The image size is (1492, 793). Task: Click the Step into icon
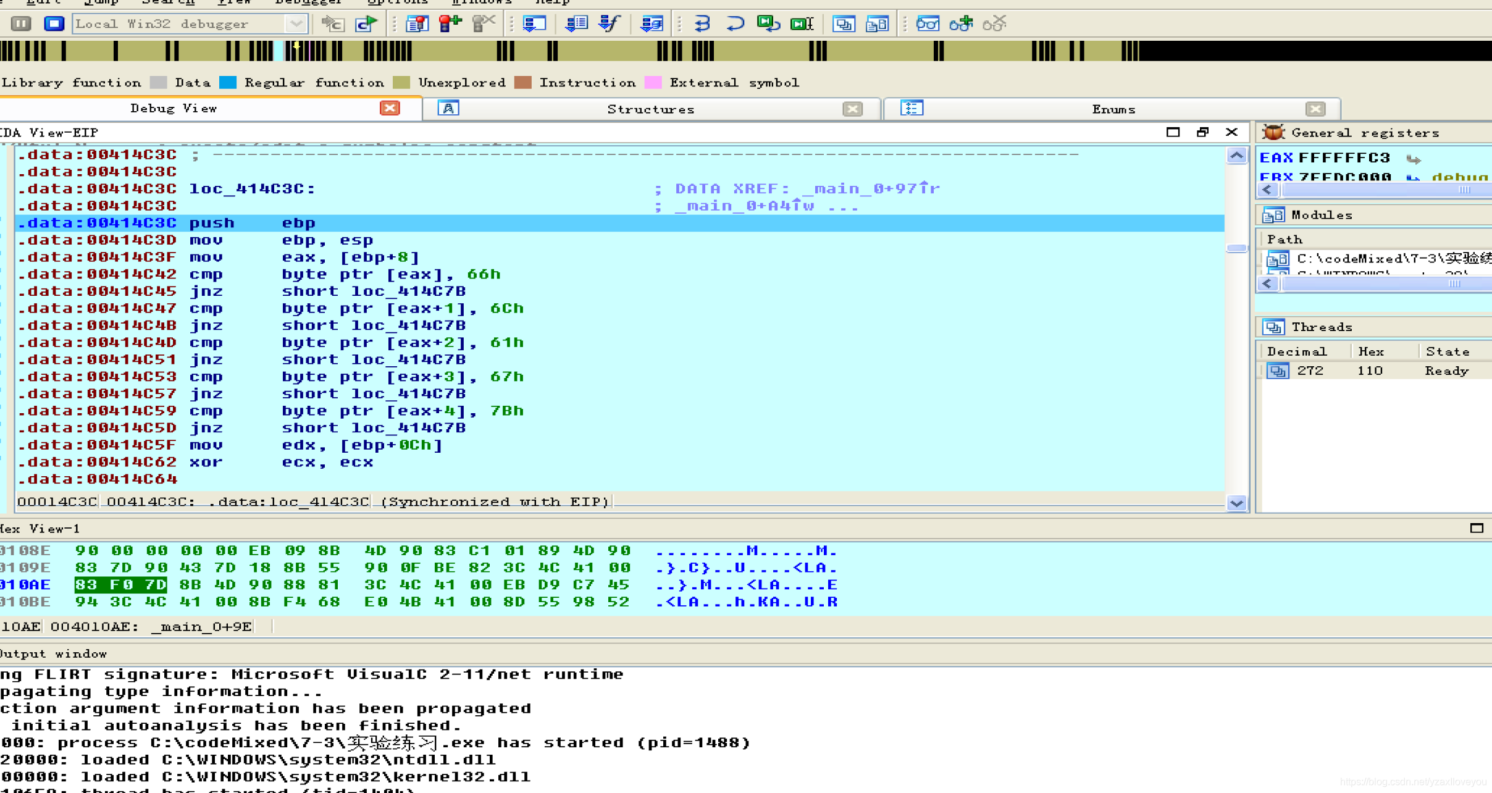coord(702,24)
